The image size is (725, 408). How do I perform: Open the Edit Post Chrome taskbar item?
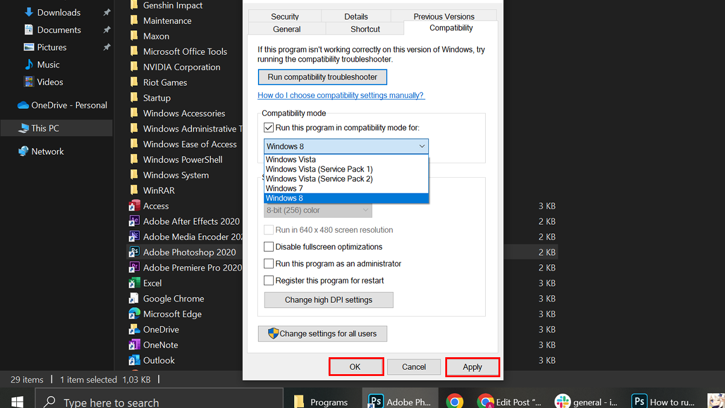pyautogui.click(x=509, y=402)
